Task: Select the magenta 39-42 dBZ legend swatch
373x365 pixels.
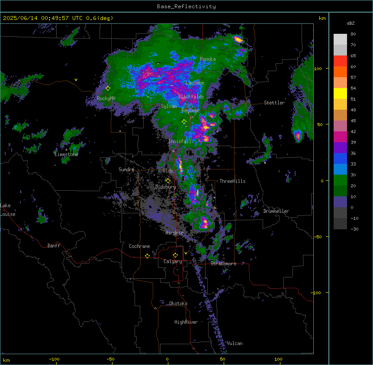Action: click(340, 137)
